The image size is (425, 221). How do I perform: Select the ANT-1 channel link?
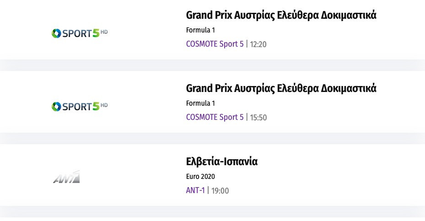point(195,190)
